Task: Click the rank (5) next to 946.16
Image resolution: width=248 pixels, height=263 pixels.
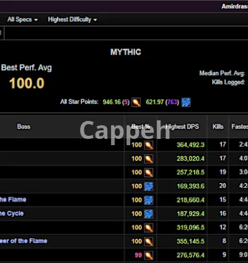Action: pos(126,102)
